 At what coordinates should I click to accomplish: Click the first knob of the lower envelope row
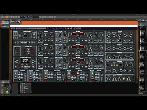click(x=108, y=57)
